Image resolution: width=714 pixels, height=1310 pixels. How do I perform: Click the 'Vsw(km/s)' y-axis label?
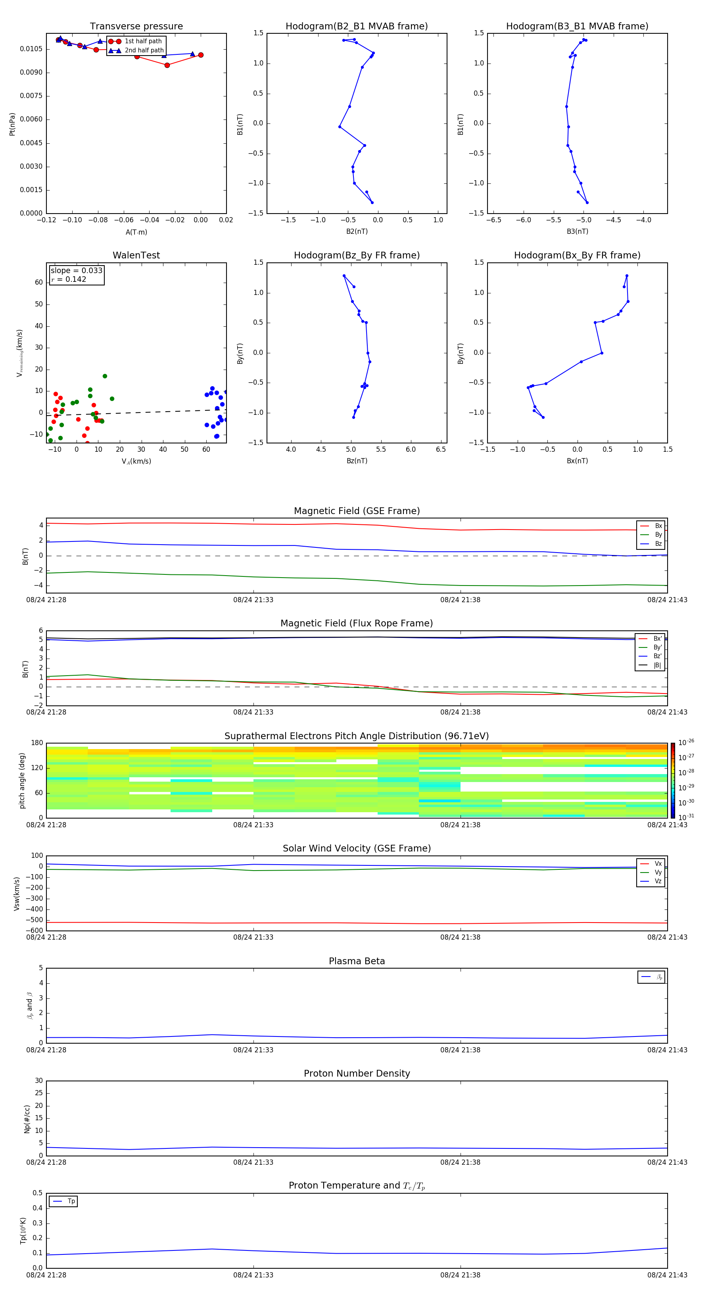(x=17, y=893)
